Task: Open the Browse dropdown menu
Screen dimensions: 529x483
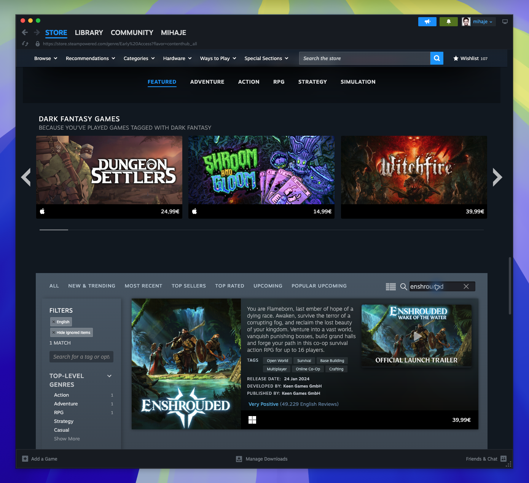Action: click(46, 58)
